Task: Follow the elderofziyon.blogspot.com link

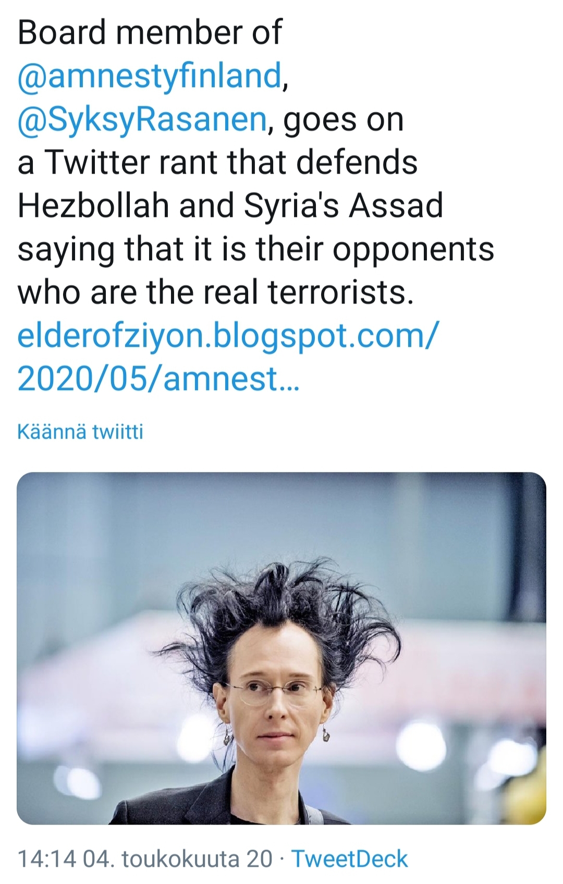Action: (228, 335)
